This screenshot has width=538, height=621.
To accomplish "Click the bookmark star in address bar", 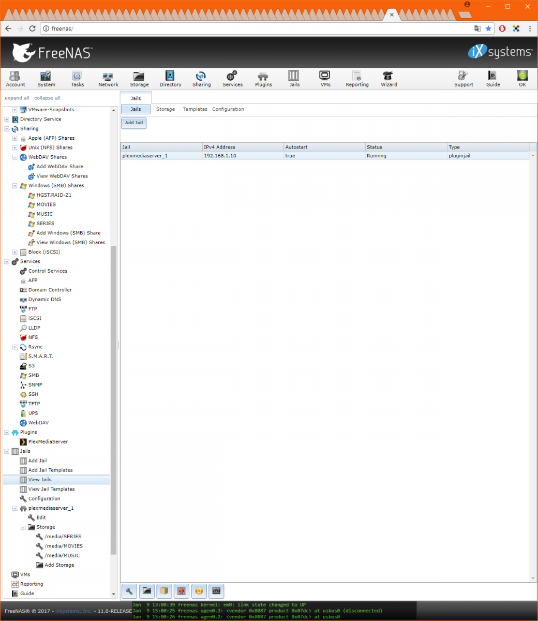I will click(x=488, y=28).
